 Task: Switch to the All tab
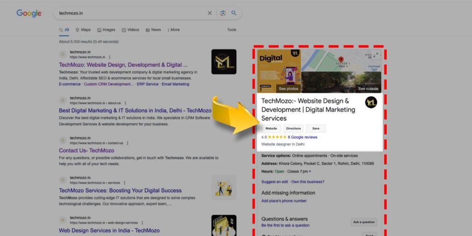pos(64,30)
